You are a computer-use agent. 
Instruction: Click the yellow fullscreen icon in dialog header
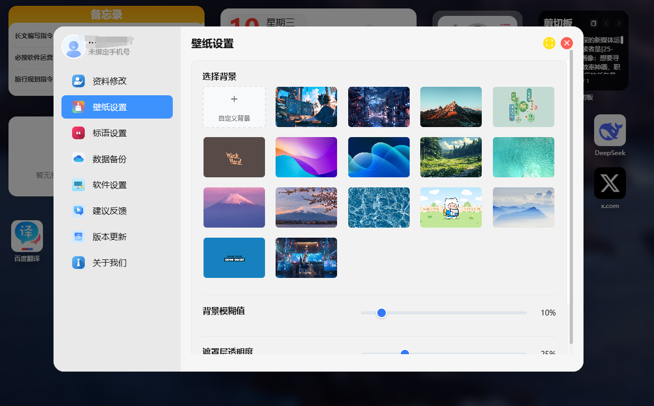pos(549,43)
